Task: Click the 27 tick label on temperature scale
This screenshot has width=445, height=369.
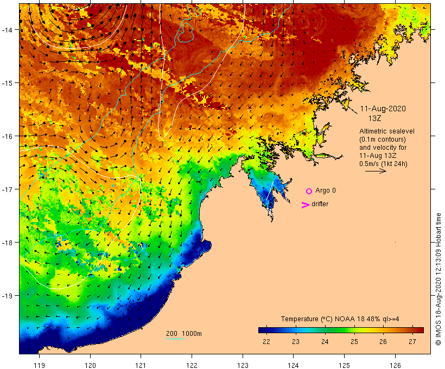Action: click(x=412, y=341)
